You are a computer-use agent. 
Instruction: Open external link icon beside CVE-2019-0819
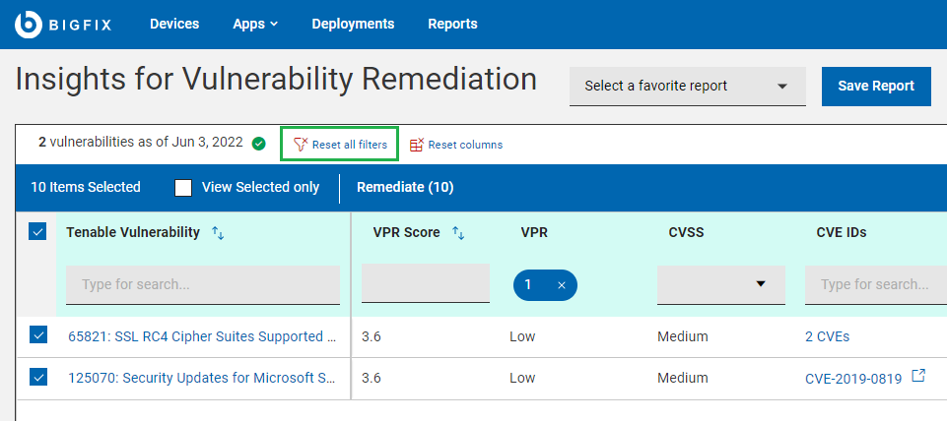pyautogui.click(x=918, y=376)
